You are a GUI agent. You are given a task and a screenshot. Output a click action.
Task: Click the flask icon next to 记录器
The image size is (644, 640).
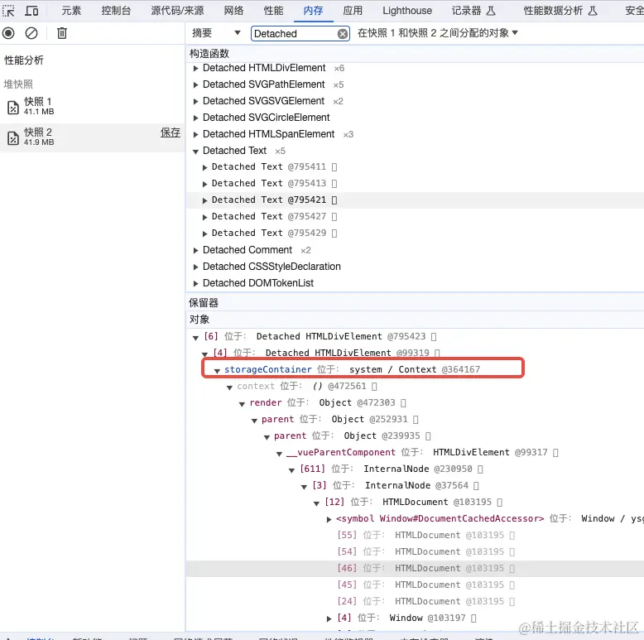pos(491,11)
